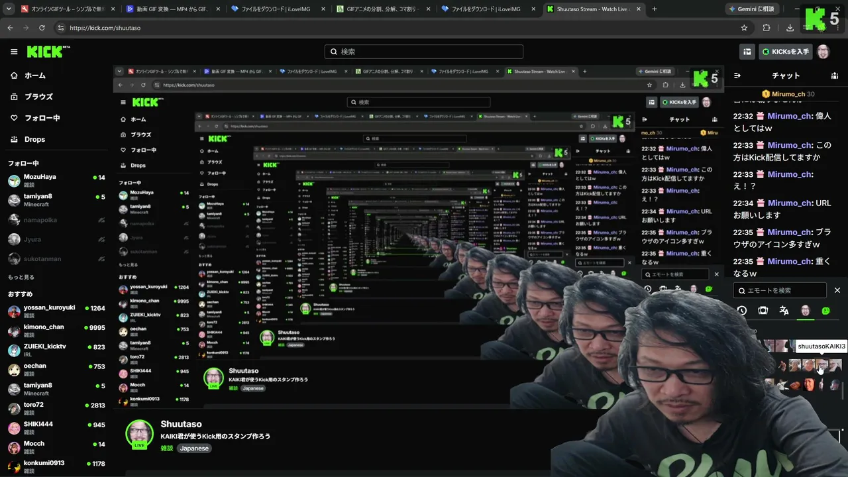The image size is (848, 477).
Task: Open the Jyura channel in sidebar
Action: (56, 239)
